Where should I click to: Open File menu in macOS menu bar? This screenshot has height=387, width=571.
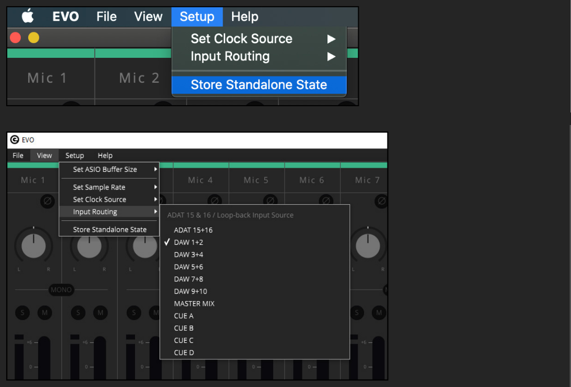106,16
